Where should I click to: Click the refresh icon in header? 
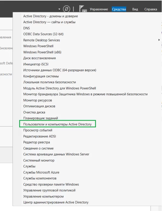(x=67, y=9)
